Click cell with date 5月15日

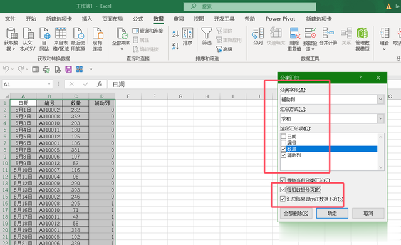pyautogui.click(x=23, y=203)
